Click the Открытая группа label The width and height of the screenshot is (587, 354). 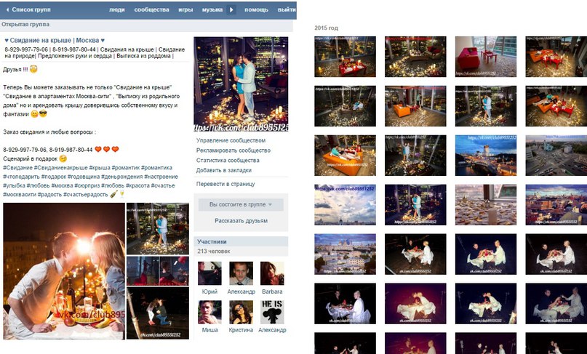25,24
